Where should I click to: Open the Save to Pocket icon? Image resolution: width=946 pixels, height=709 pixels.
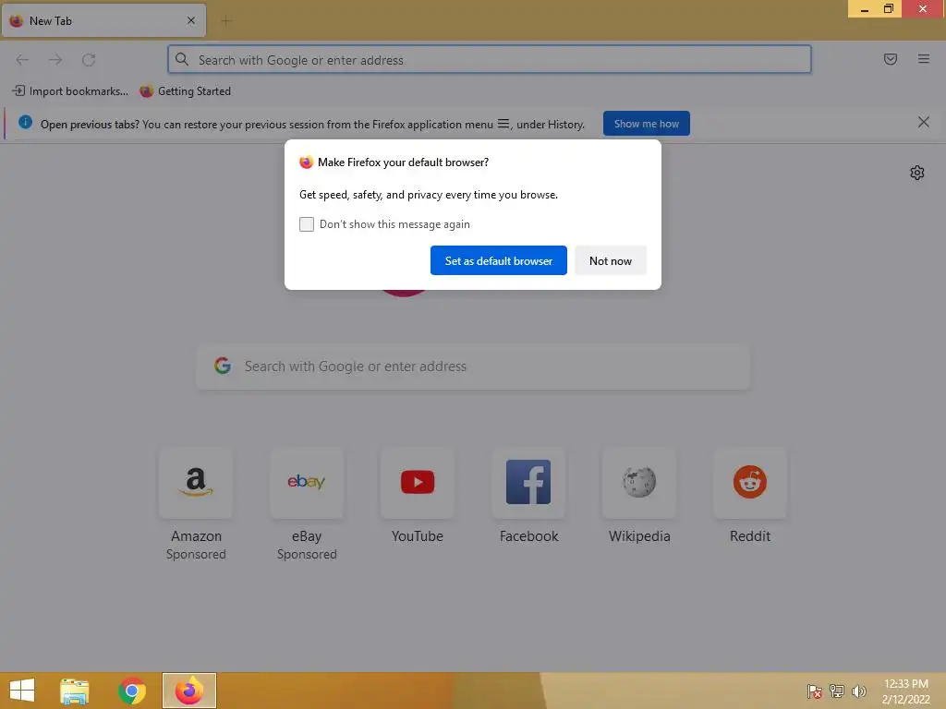[890, 59]
